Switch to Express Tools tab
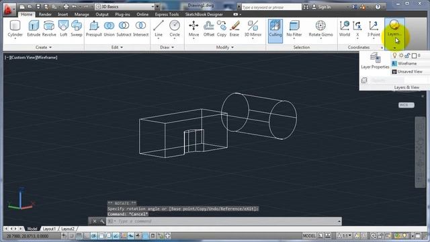This screenshot has height=242, width=430. 167,14
